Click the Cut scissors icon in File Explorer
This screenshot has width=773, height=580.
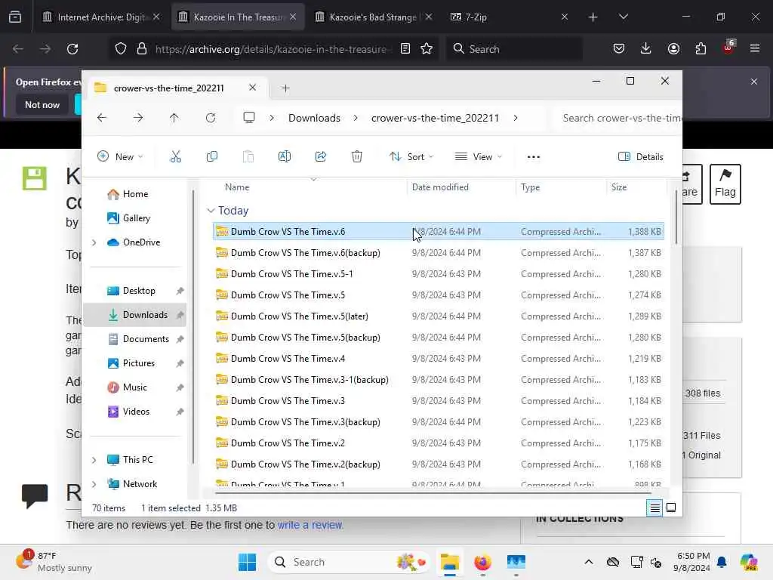pyautogui.click(x=175, y=157)
